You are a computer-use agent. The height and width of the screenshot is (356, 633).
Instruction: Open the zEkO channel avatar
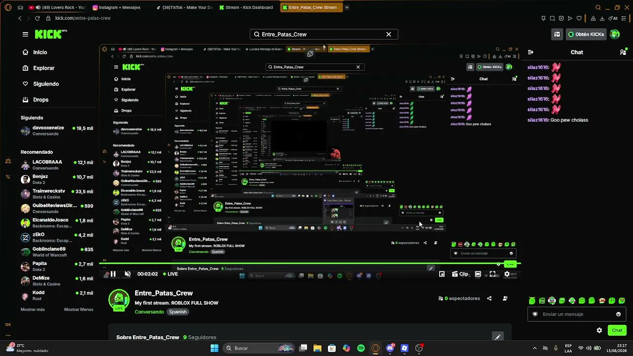(25, 237)
